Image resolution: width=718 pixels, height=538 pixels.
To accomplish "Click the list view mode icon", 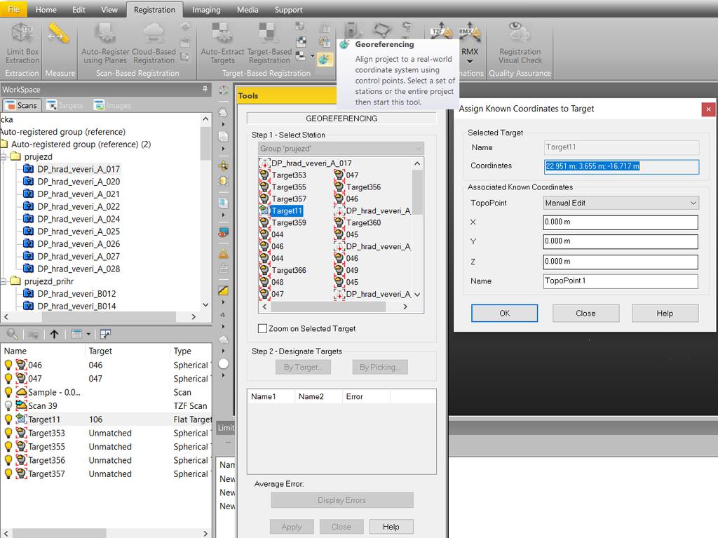I will [76, 334].
